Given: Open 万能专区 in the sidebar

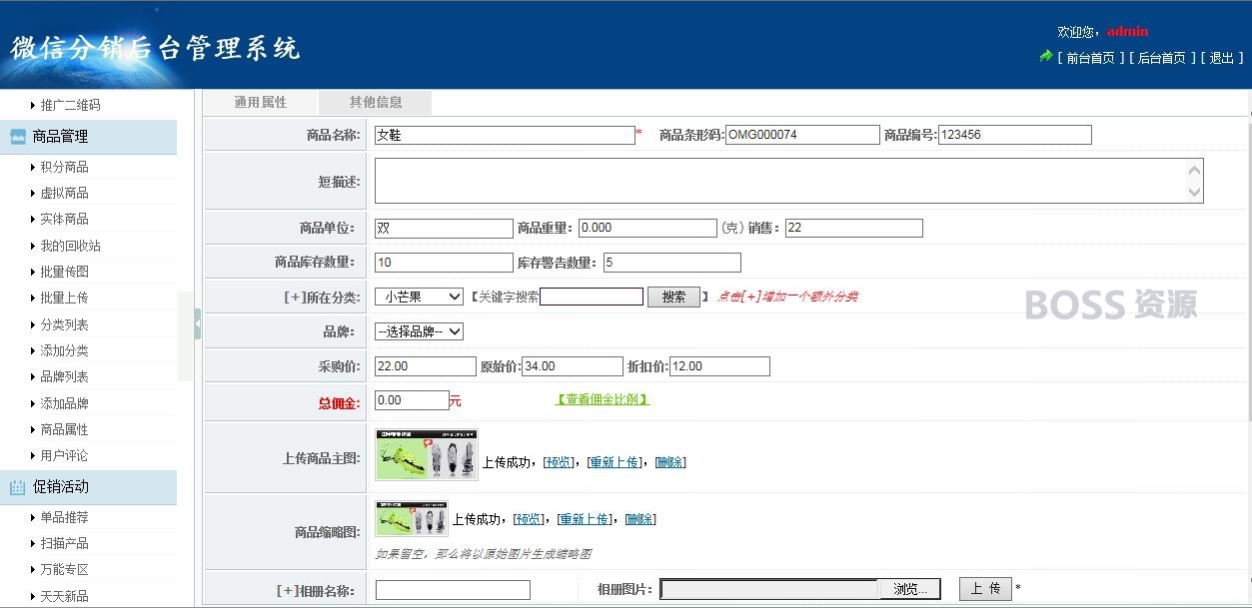Looking at the screenshot, I should pos(64,569).
